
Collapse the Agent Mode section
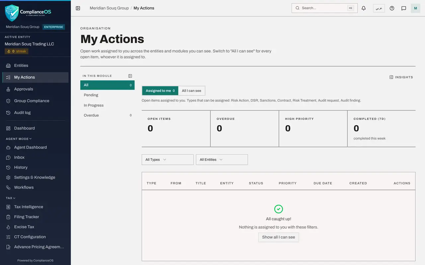tap(19, 139)
